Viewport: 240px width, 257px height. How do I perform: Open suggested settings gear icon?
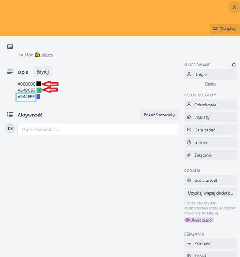[234, 65]
